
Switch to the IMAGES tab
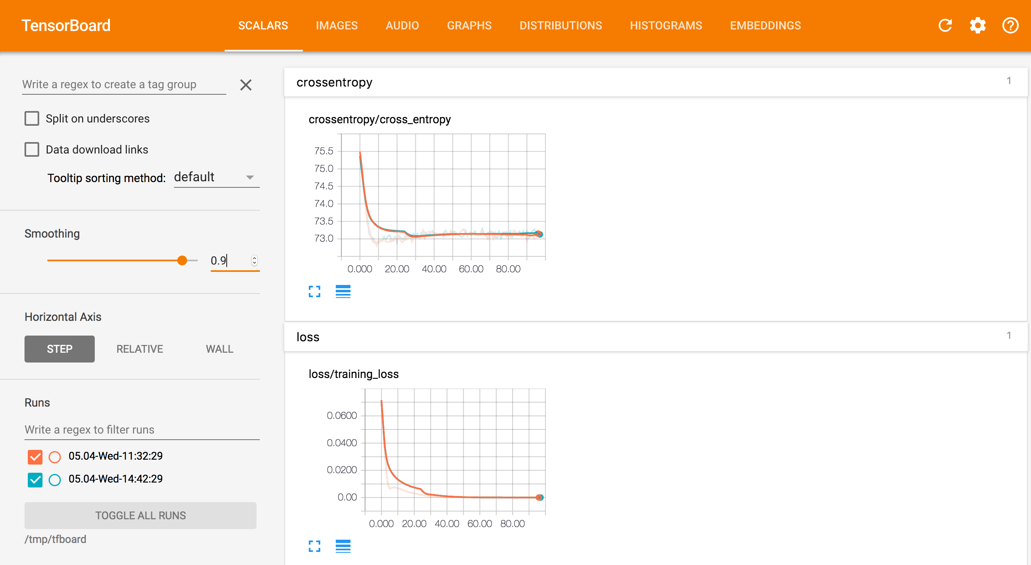coord(337,25)
